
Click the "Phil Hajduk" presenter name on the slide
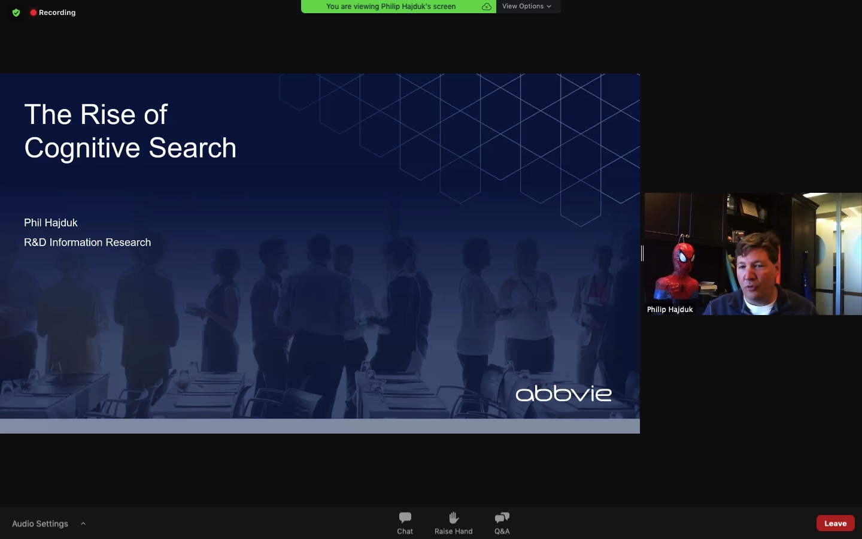click(x=51, y=223)
